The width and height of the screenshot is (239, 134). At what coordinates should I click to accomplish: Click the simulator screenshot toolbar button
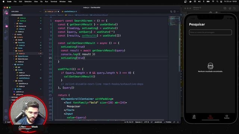225,8
